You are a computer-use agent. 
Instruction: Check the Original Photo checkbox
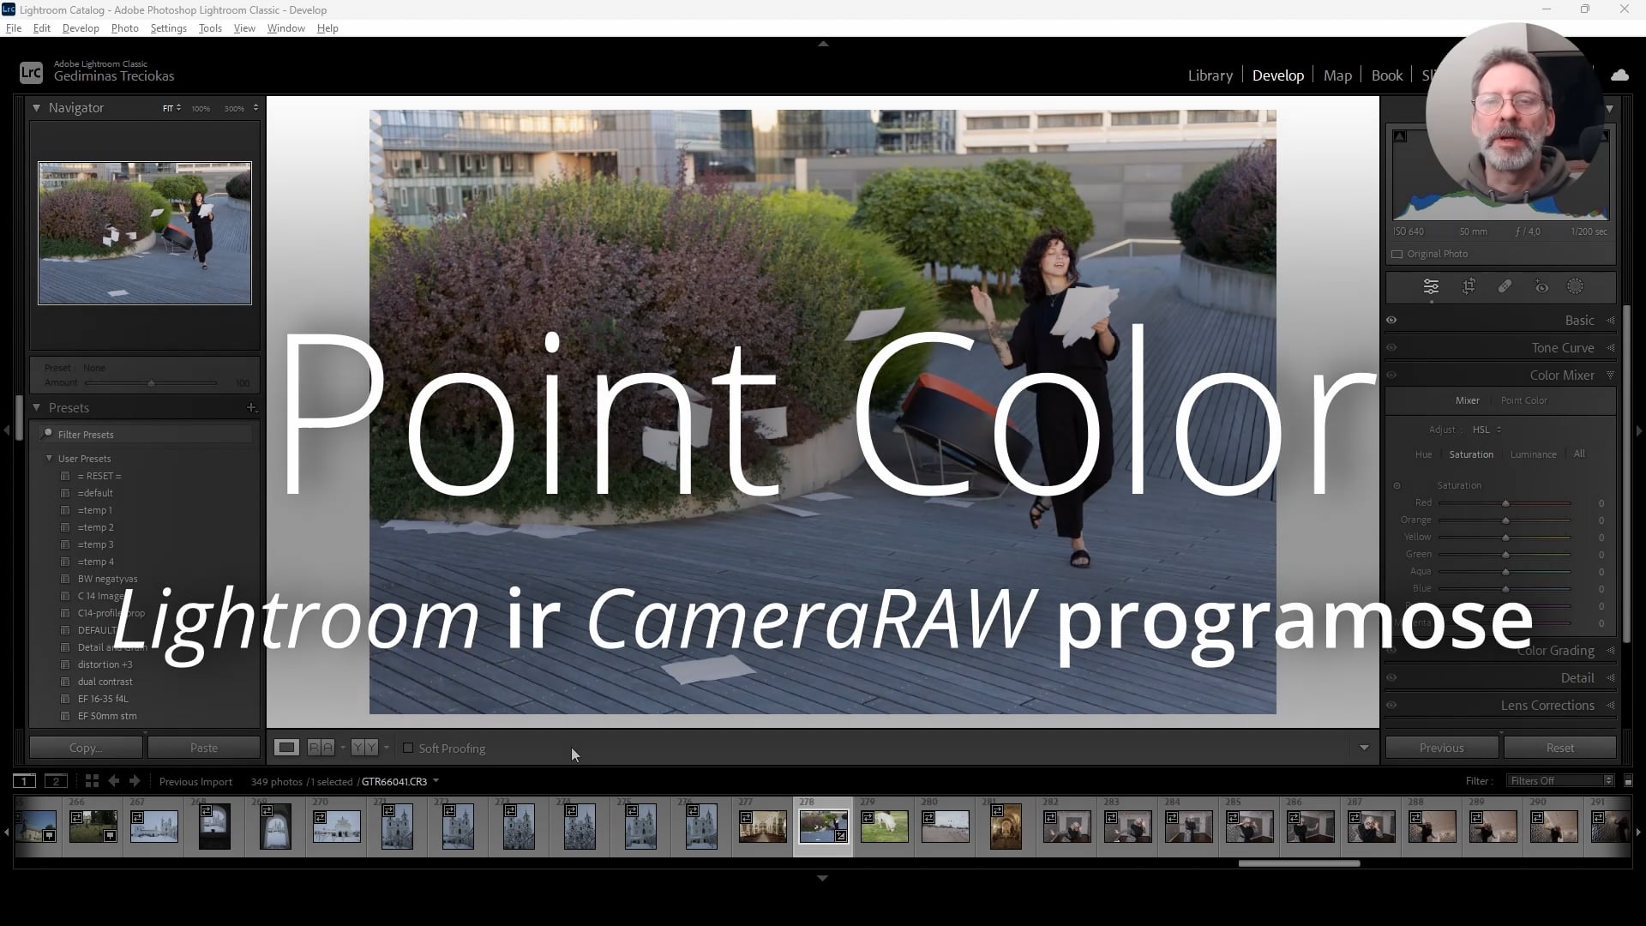click(1397, 254)
